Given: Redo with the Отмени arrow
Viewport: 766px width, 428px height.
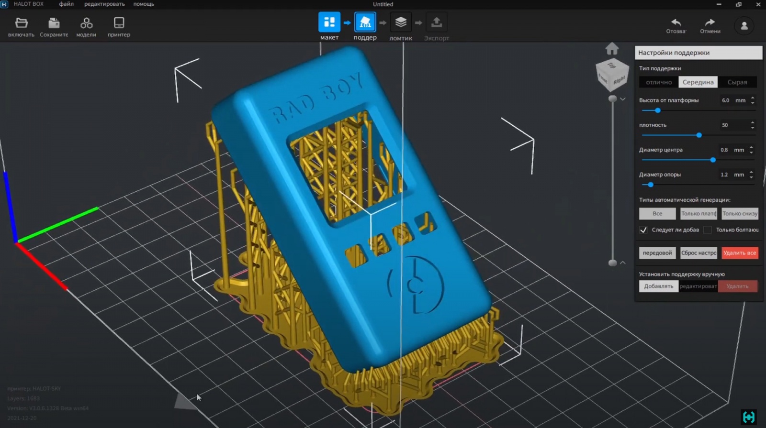Looking at the screenshot, I should click(710, 26).
